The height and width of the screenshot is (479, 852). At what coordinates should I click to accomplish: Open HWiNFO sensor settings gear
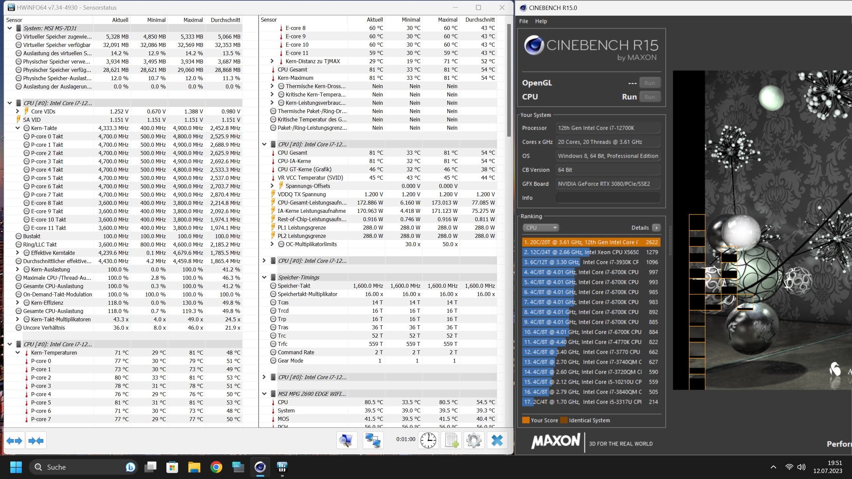(474, 440)
